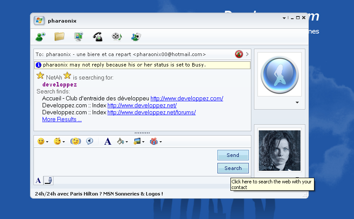Switch to text typing input mode
This screenshot has width=354, height=219.
(39, 180)
